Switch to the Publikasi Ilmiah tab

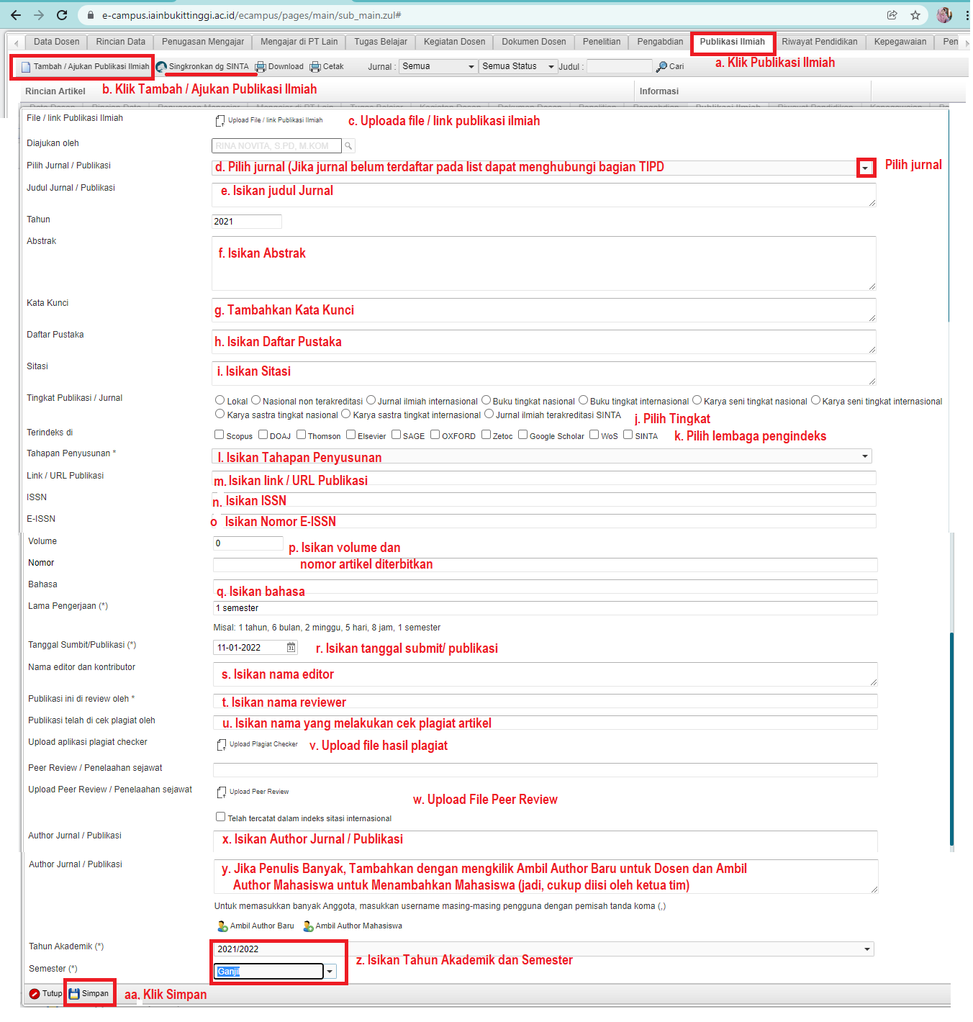pos(732,42)
